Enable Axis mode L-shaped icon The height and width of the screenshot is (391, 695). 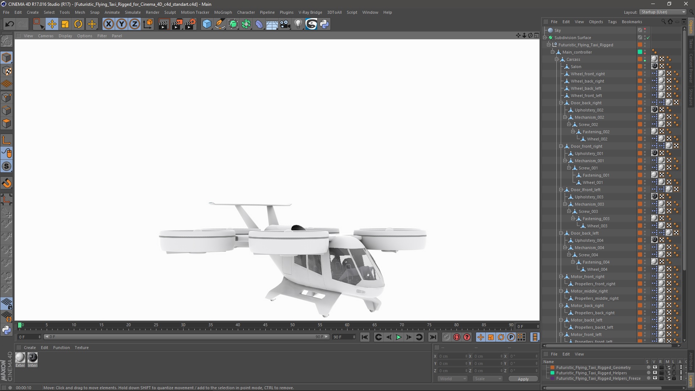7,140
